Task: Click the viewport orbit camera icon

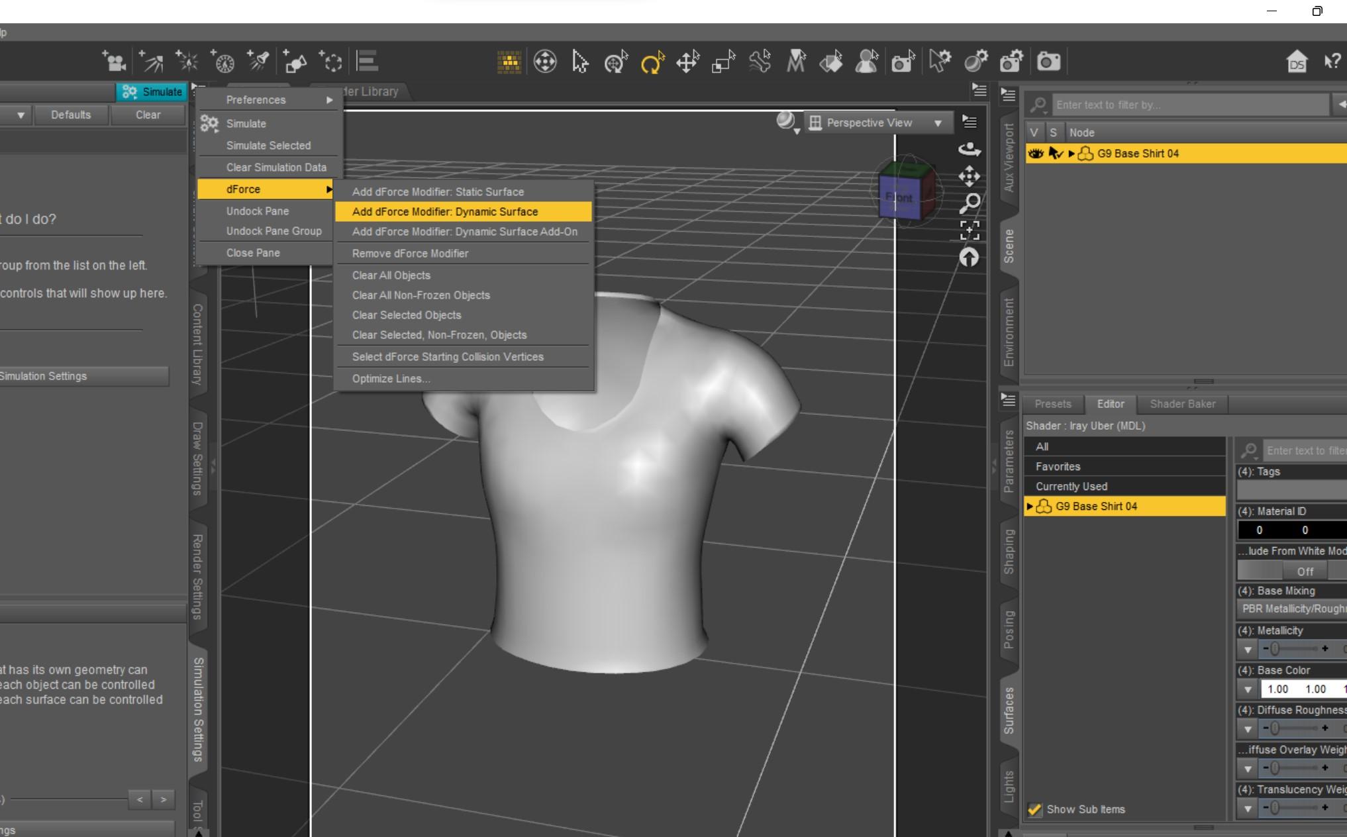Action: click(x=970, y=150)
